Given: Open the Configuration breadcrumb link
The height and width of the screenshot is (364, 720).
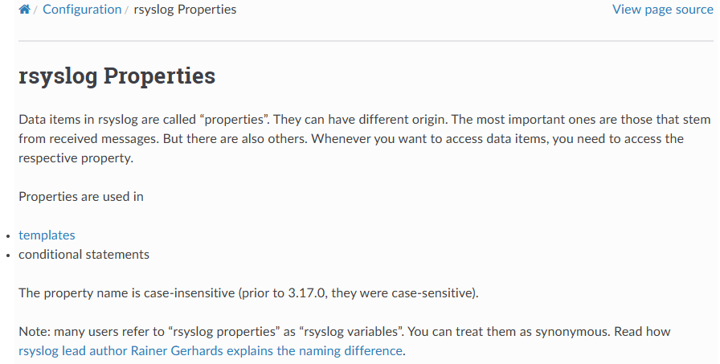Looking at the screenshot, I should tap(82, 9).
